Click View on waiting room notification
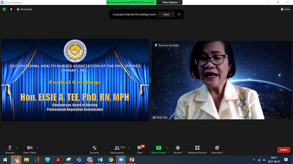This screenshot has height=164, width=293. (166, 14)
